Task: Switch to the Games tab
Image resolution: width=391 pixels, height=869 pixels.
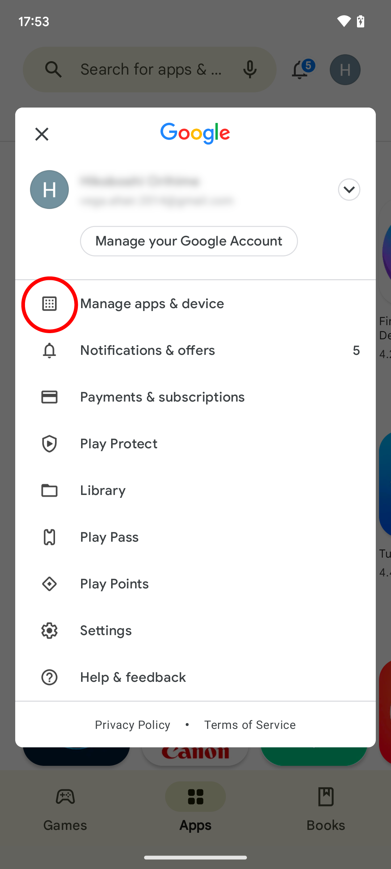Action: coord(65,810)
